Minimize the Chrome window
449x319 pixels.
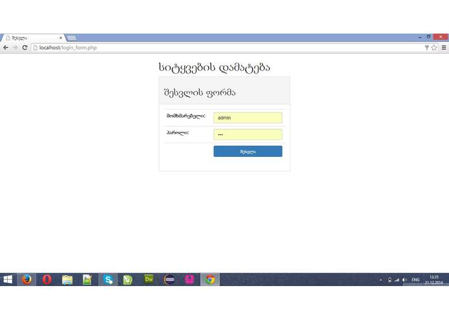pyautogui.click(x=420, y=37)
